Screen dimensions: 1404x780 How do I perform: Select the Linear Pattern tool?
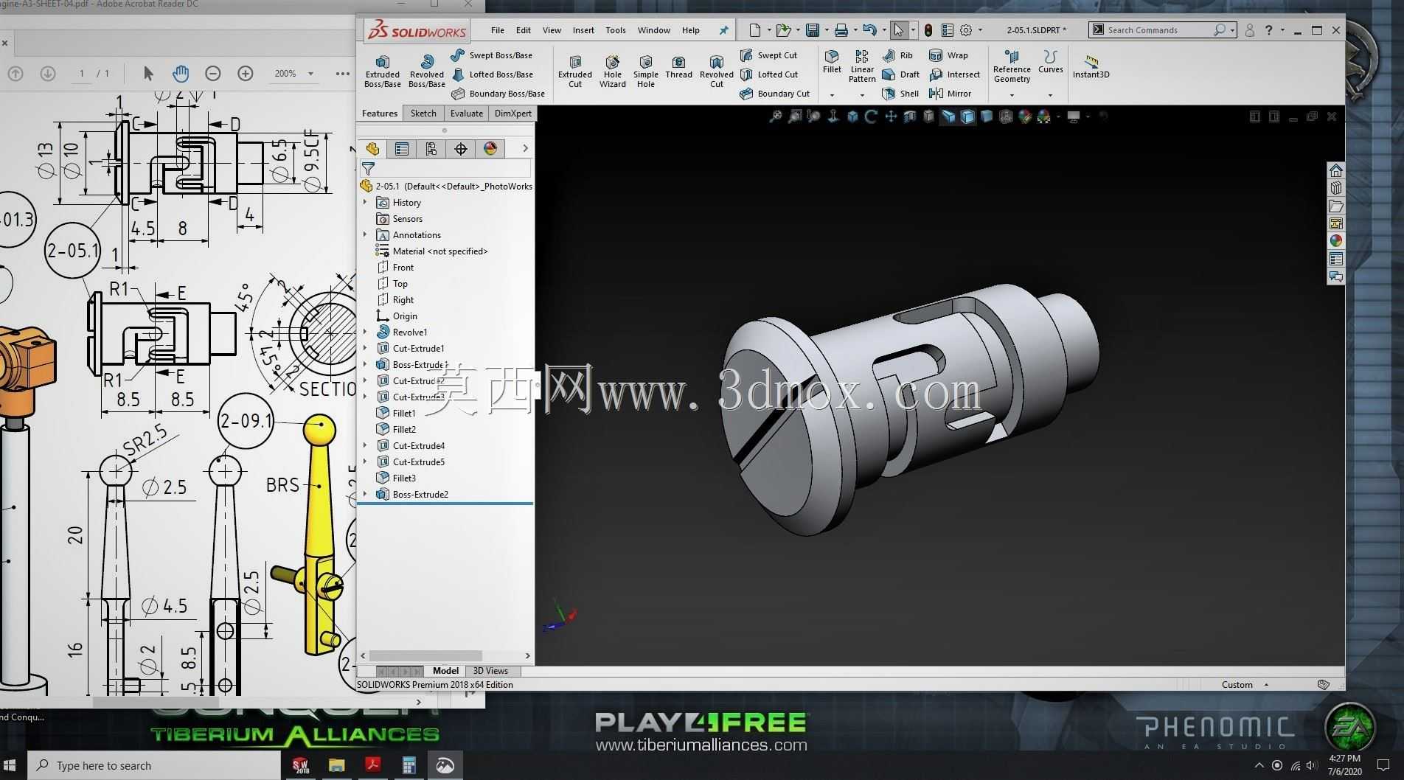861,66
